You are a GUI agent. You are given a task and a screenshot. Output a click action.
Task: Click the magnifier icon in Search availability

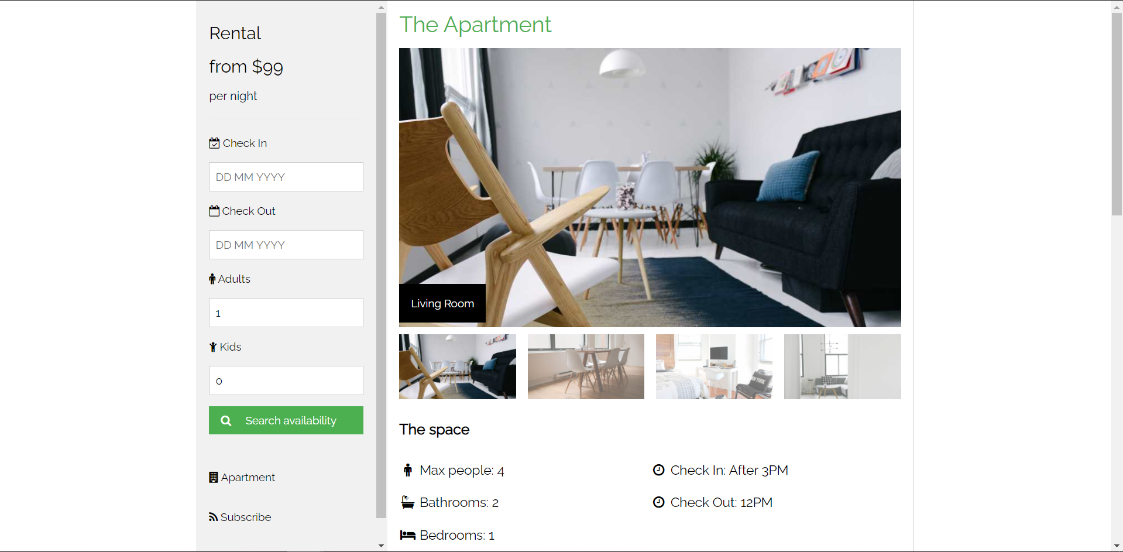(x=226, y=421)
